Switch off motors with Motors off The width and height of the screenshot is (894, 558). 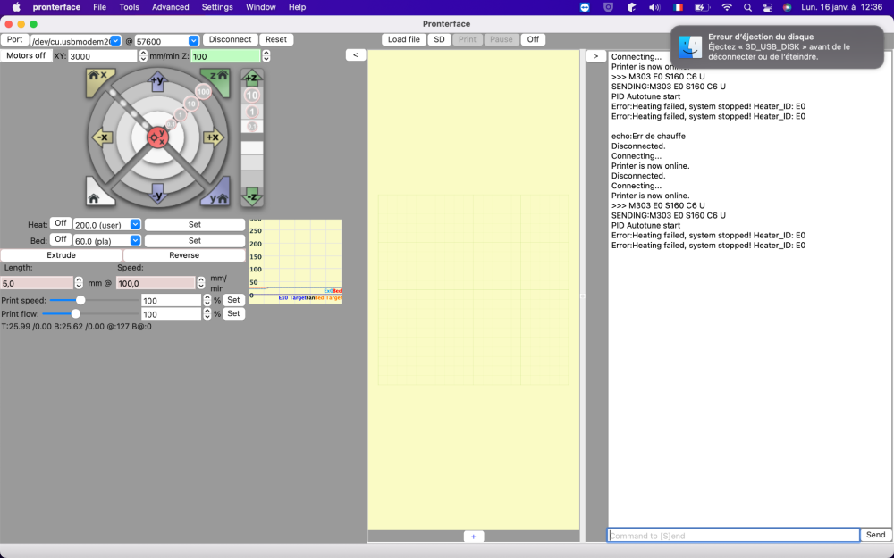(26, 55)
